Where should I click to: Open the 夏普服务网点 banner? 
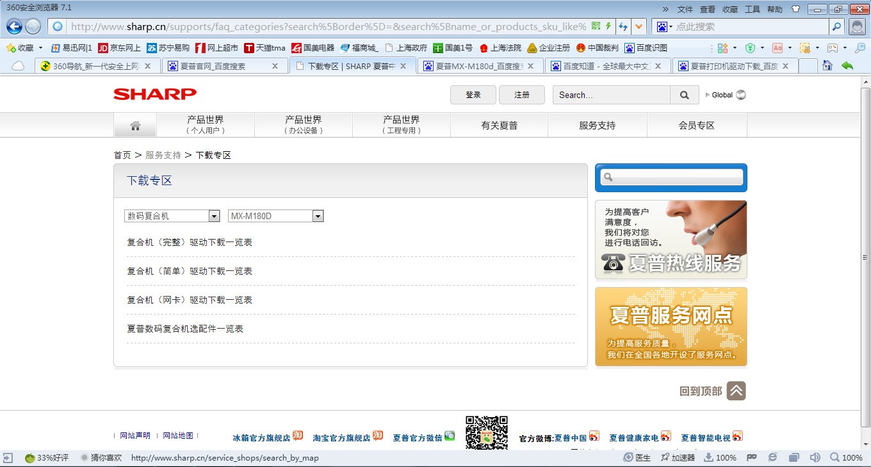pyautogui.click(x=671, y=327)
